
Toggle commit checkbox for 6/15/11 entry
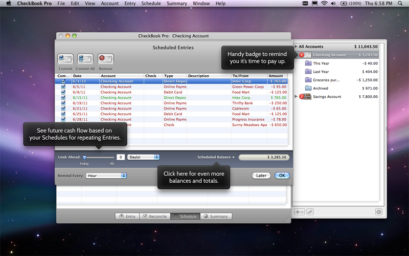(63, 98)
